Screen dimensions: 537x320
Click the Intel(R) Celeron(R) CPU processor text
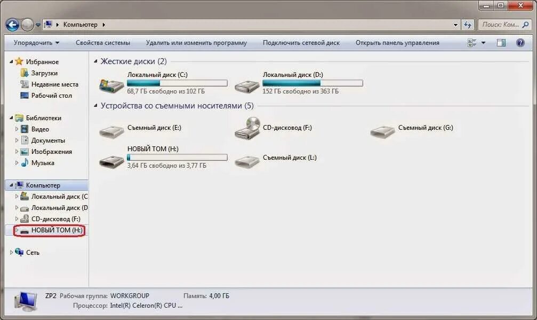146,305
